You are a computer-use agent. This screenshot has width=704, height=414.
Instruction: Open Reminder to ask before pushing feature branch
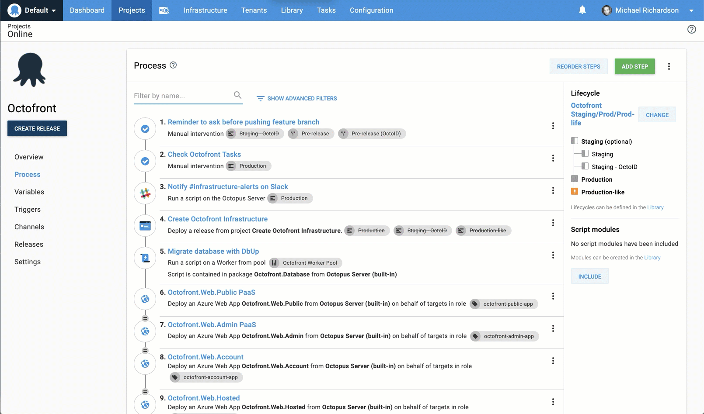pyautogui.click(x=244, y=122)
